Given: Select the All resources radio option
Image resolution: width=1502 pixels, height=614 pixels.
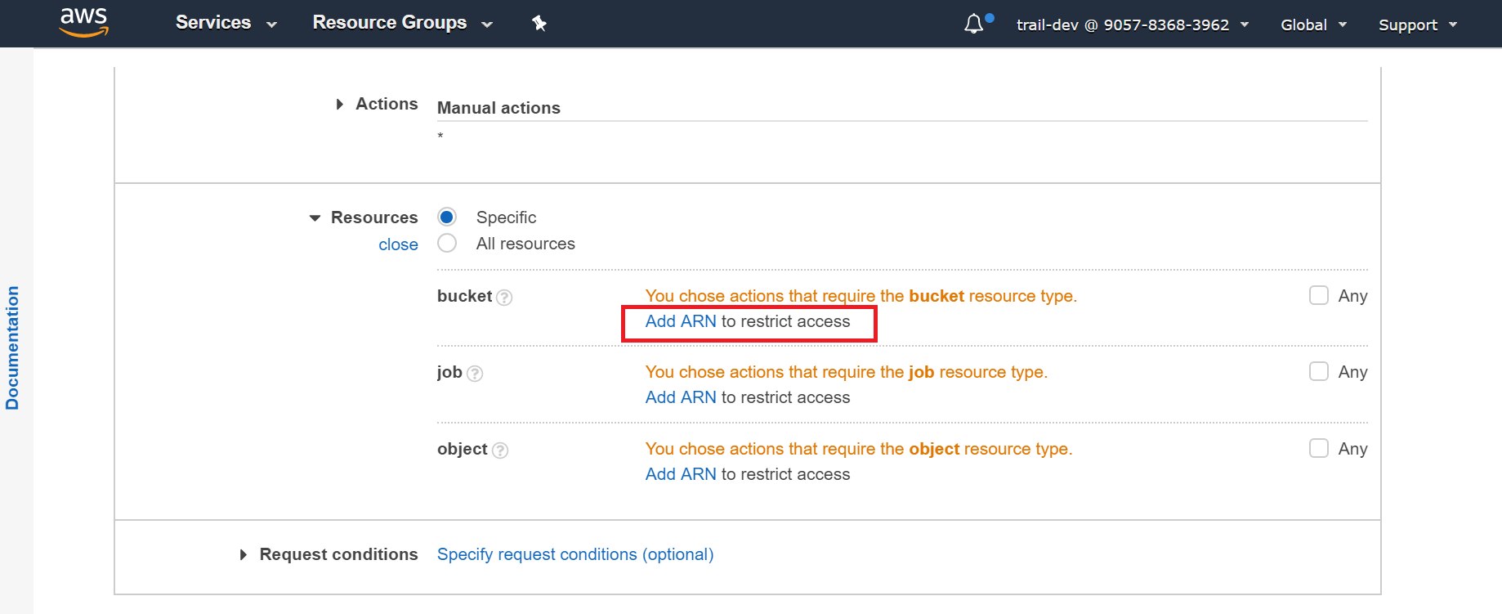Looking at the screenshot, I should point(447,244).
